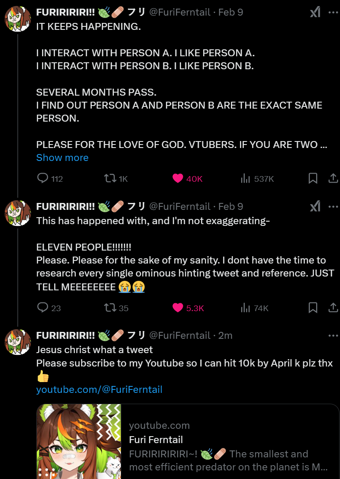Unlike the tweet with 40K likes
The height and width of the screenshot is (479, 340).
(178, 178)
